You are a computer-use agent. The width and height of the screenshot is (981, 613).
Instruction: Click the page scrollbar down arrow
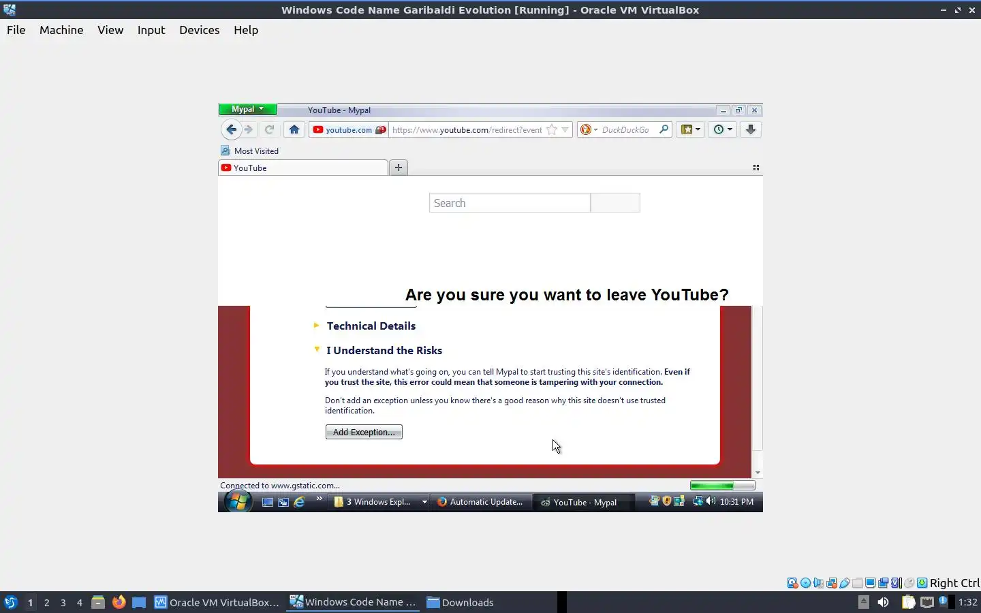click(758, 472)
